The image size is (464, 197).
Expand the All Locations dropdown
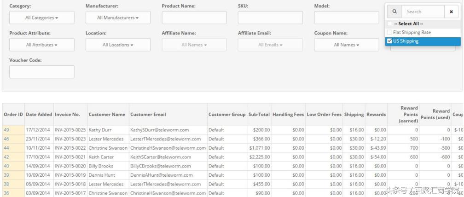118,45
